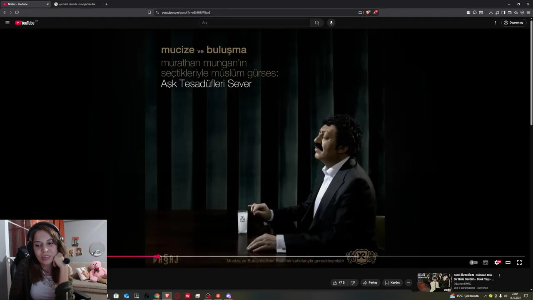Toggle subtitles in the video player
The image size is (533, 300).
tap(486, 262)
